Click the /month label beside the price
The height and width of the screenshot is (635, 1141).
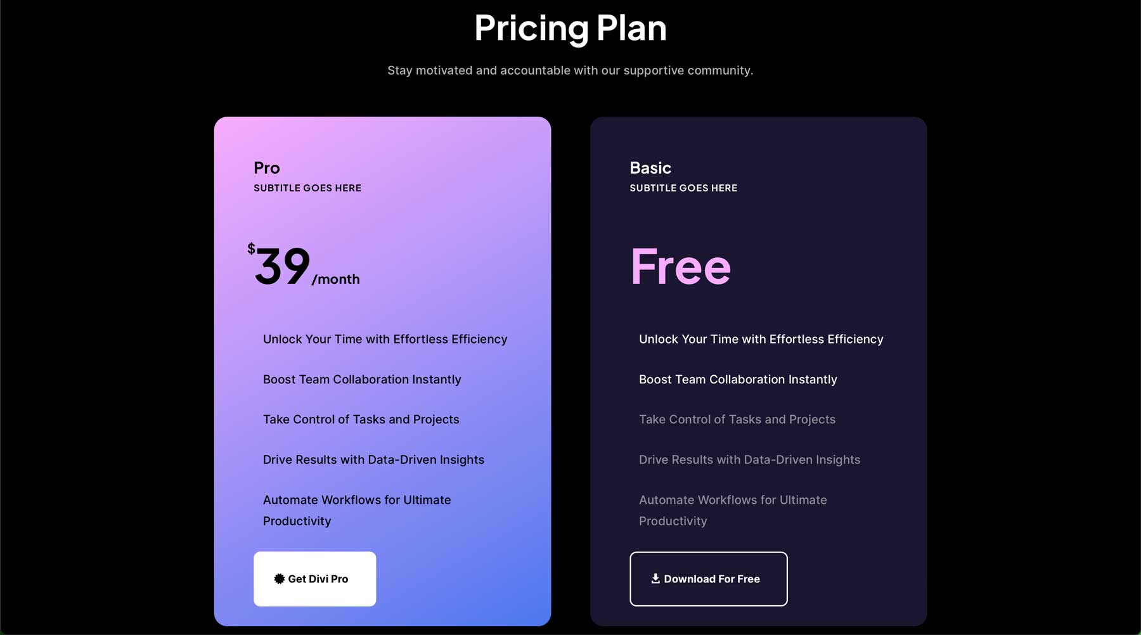tap(336, 279)
